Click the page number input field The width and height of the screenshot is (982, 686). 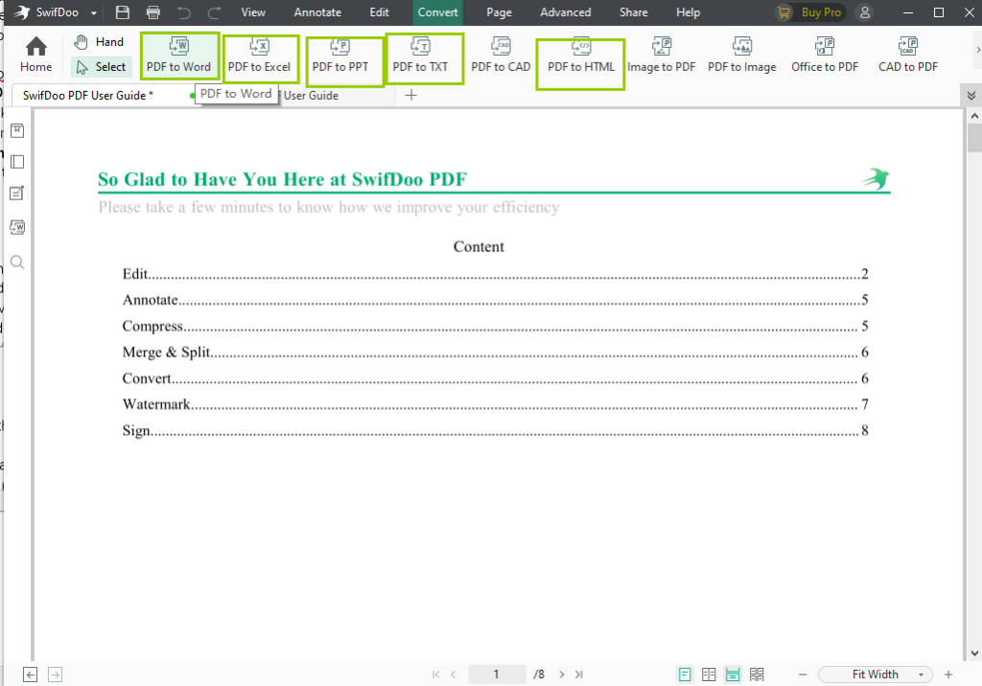pos(497,675)
